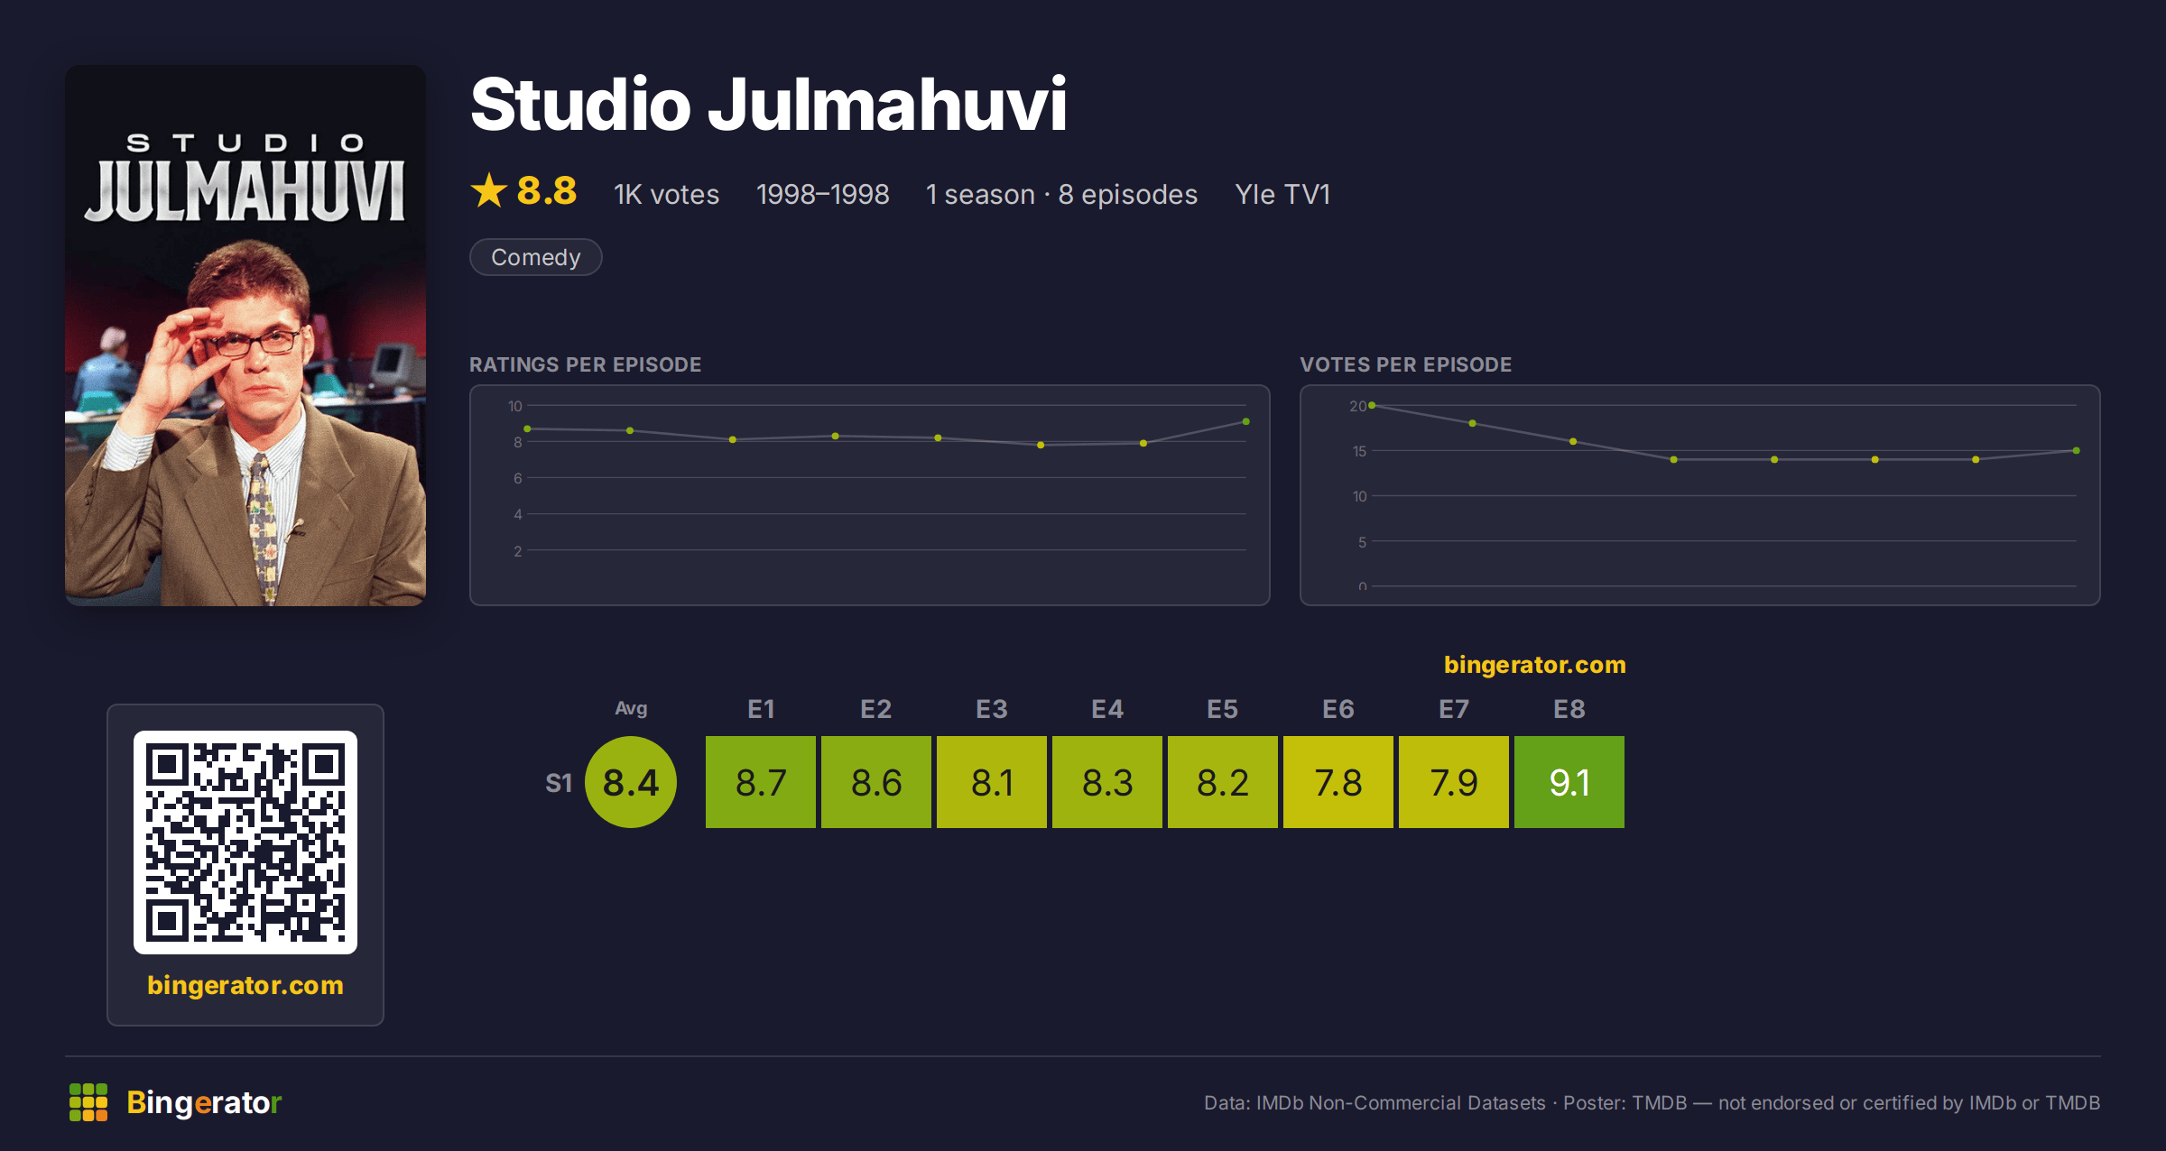The height and width of the screenshot is (1151, 2166).
Task: Select episode E3 tile rated 8.1
Action: click(992, 782)
